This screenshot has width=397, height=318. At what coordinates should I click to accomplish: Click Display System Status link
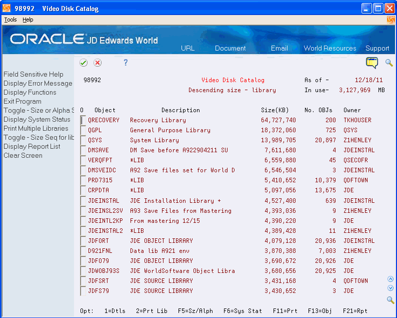pos(37,120)
